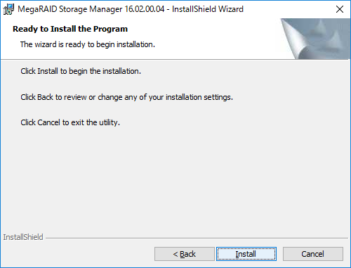The height and width of the screenshot is (268, 351).
Task: Click the 'Click Cancel to exit the utility' line
Action: pyautogui.click(x=70, y=122)
